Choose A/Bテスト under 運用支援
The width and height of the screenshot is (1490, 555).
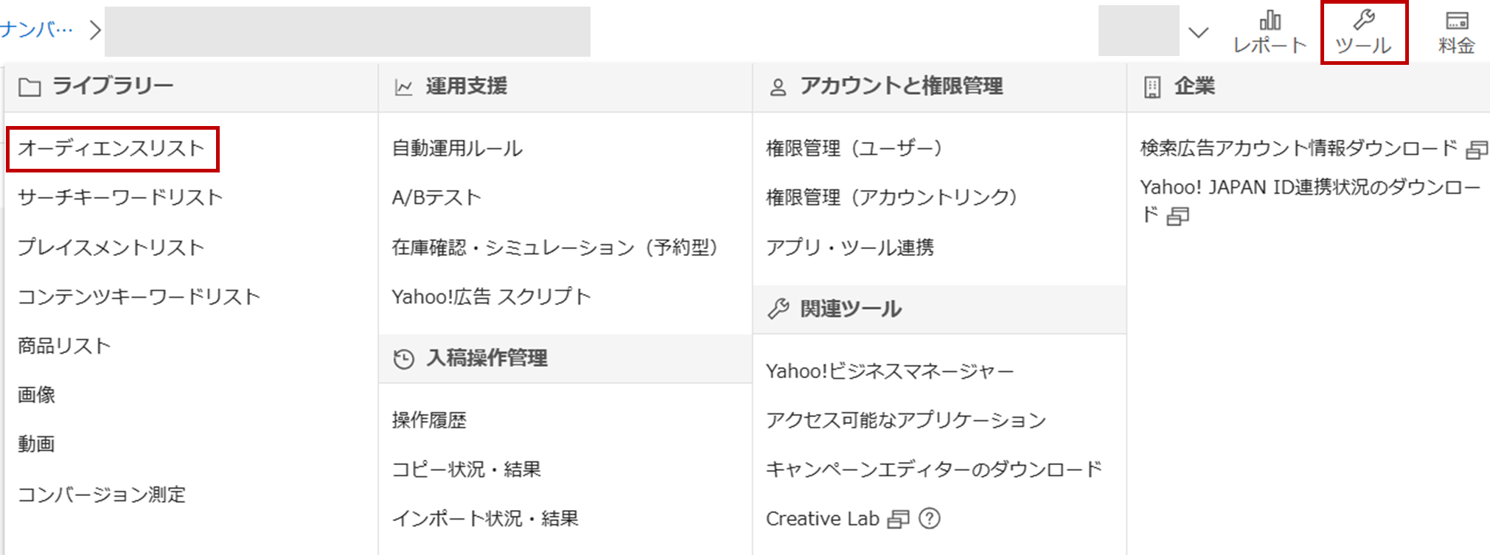click(x=436, y=198)
